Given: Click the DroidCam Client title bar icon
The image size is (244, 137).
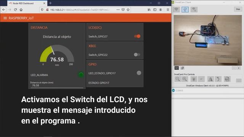Looking at the screenshot, I should (x=173, y=2).
